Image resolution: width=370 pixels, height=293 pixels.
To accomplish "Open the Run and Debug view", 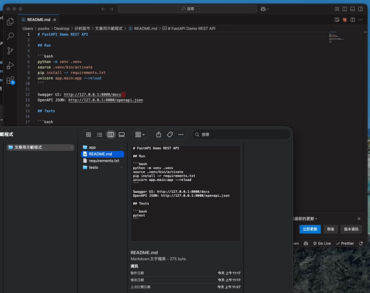I will pos(10,65).
